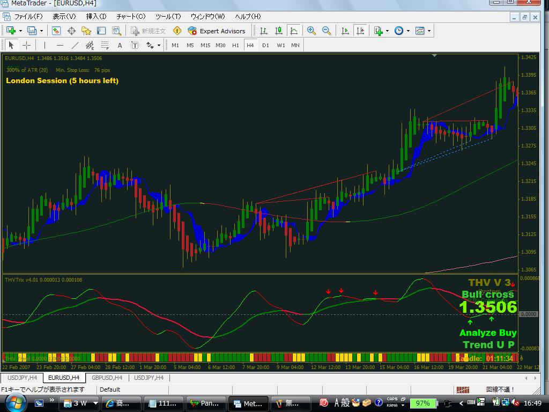The width and height of the screenshot is (549, 412).
Task: Switch chart to line chart style
Action: (x=294, y=31)
